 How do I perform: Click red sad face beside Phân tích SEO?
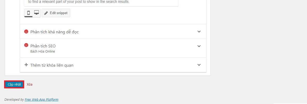tap(26, 45)
